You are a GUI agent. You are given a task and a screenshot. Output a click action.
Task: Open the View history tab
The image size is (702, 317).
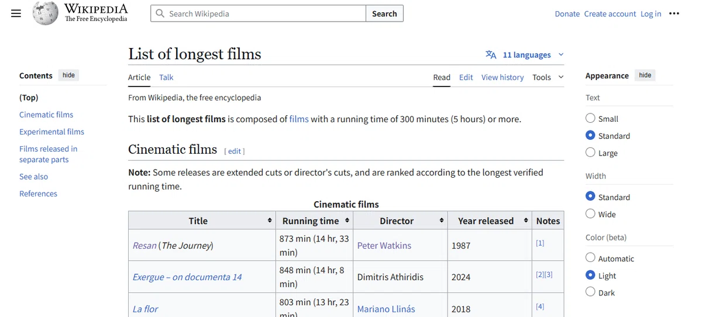coord(503,77)
